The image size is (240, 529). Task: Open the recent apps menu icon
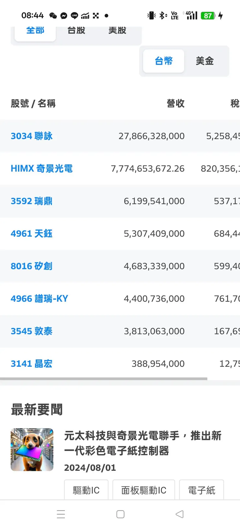61,514
